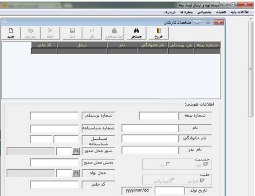This screenshot has width=255, height=196.
Task: Click the narrower مسلسل شناسنامه serial field
Action: click(41, 139)
